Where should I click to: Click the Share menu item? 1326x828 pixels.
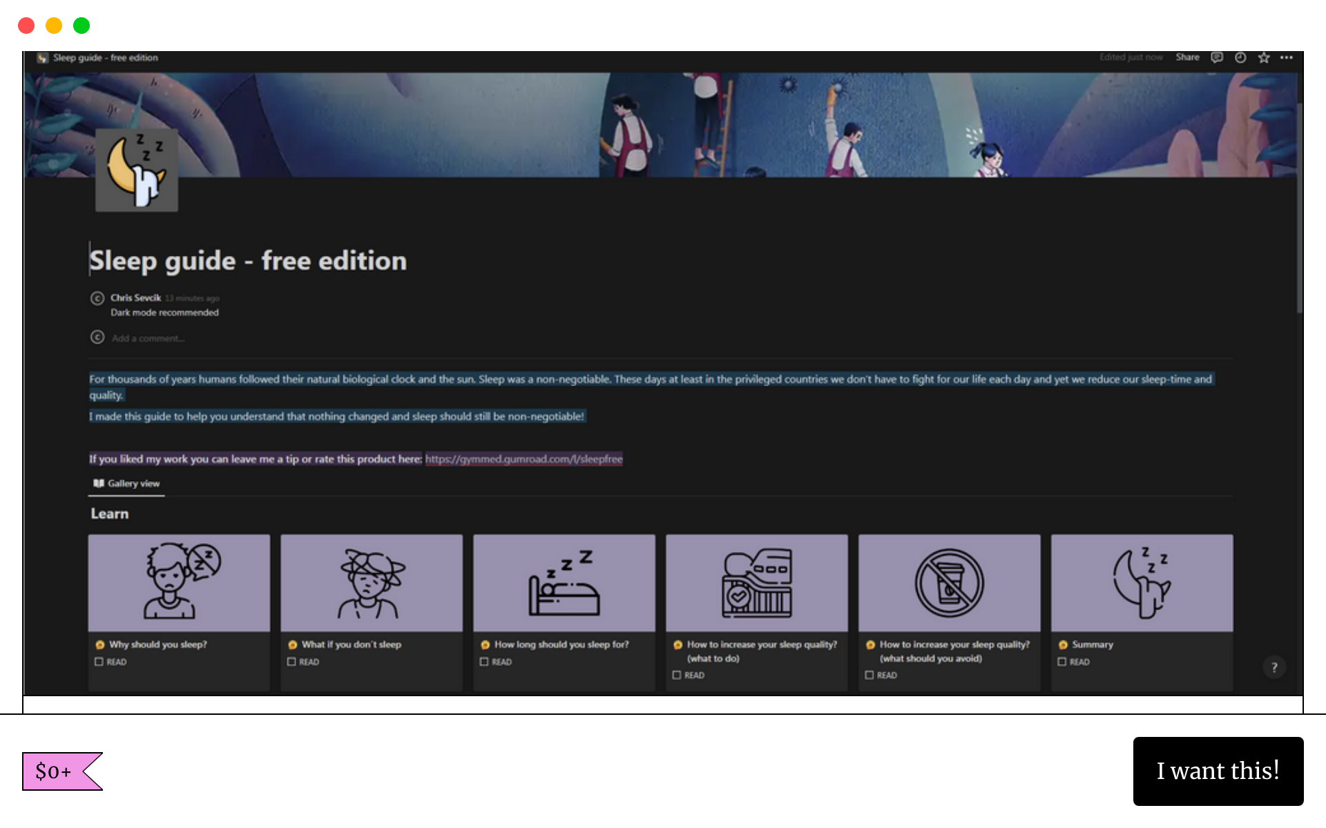tap(1187, 57)
